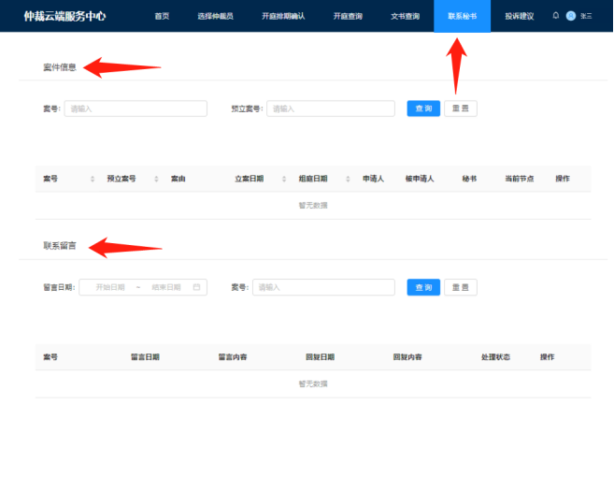
Task: Click 当前节点 column header
Action: [x=520, y=179]
